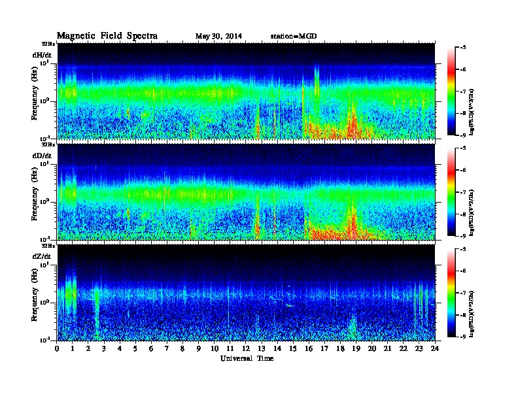Click the 32Hz label atop dH/dt panel
This screenshot has height=400, width=518.
48,44
